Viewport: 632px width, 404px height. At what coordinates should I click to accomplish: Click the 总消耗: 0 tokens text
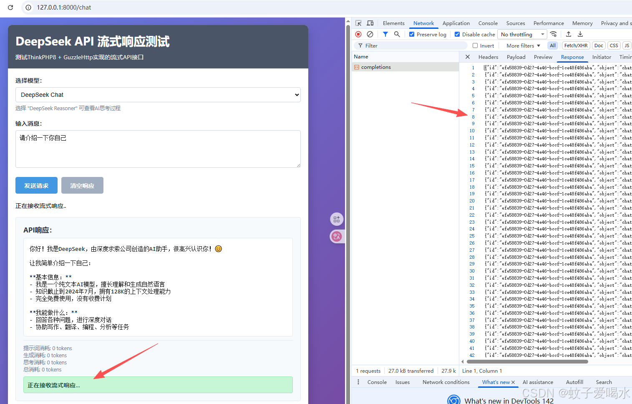point(43,369)
